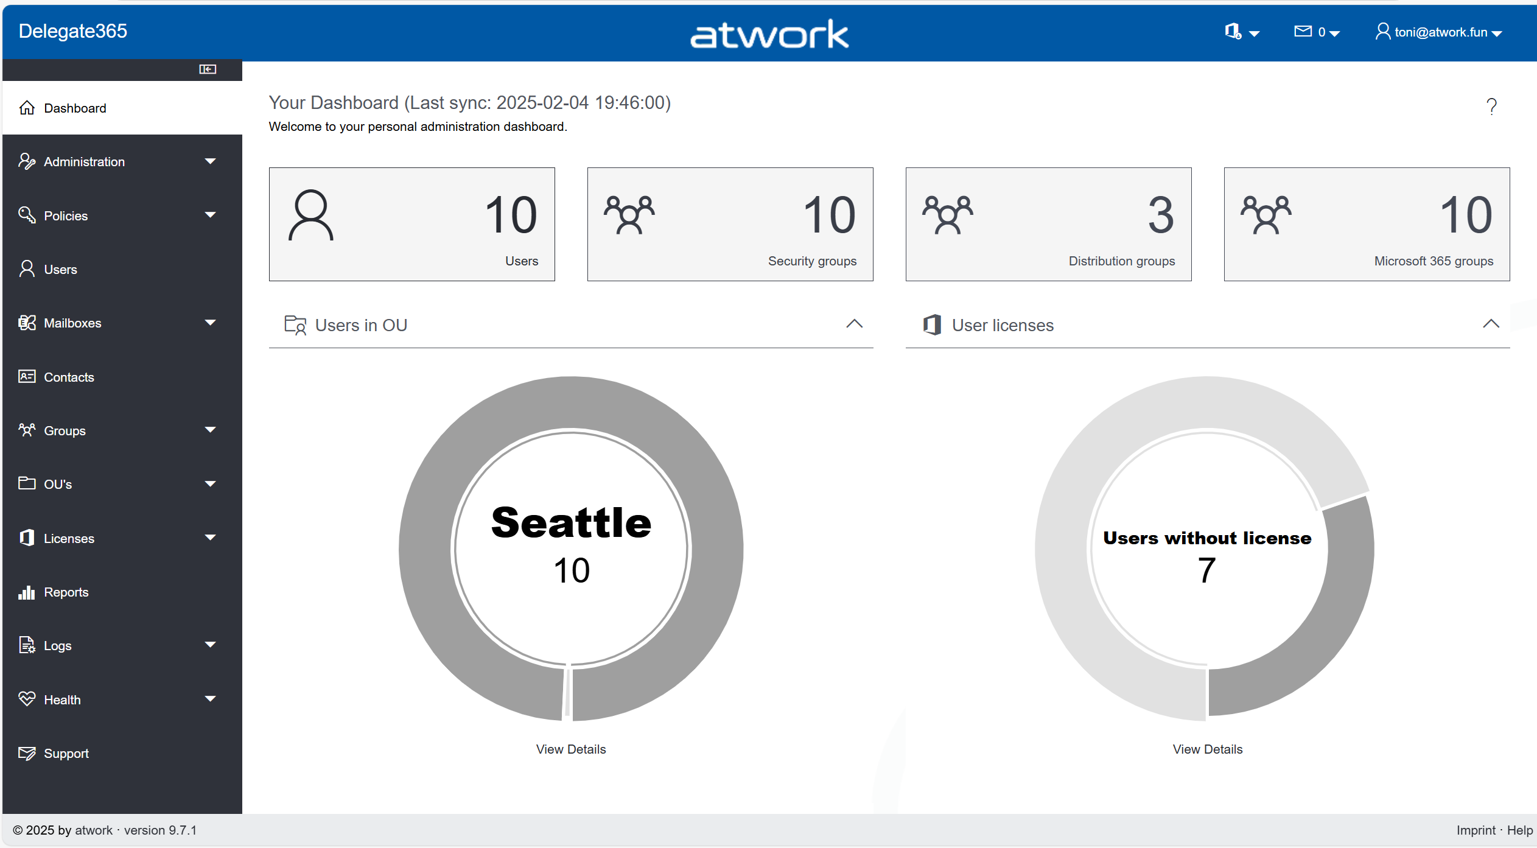Open the Users section in the sidebar
The height and width of the screenshot is (848, 1537).
[60, 268]
